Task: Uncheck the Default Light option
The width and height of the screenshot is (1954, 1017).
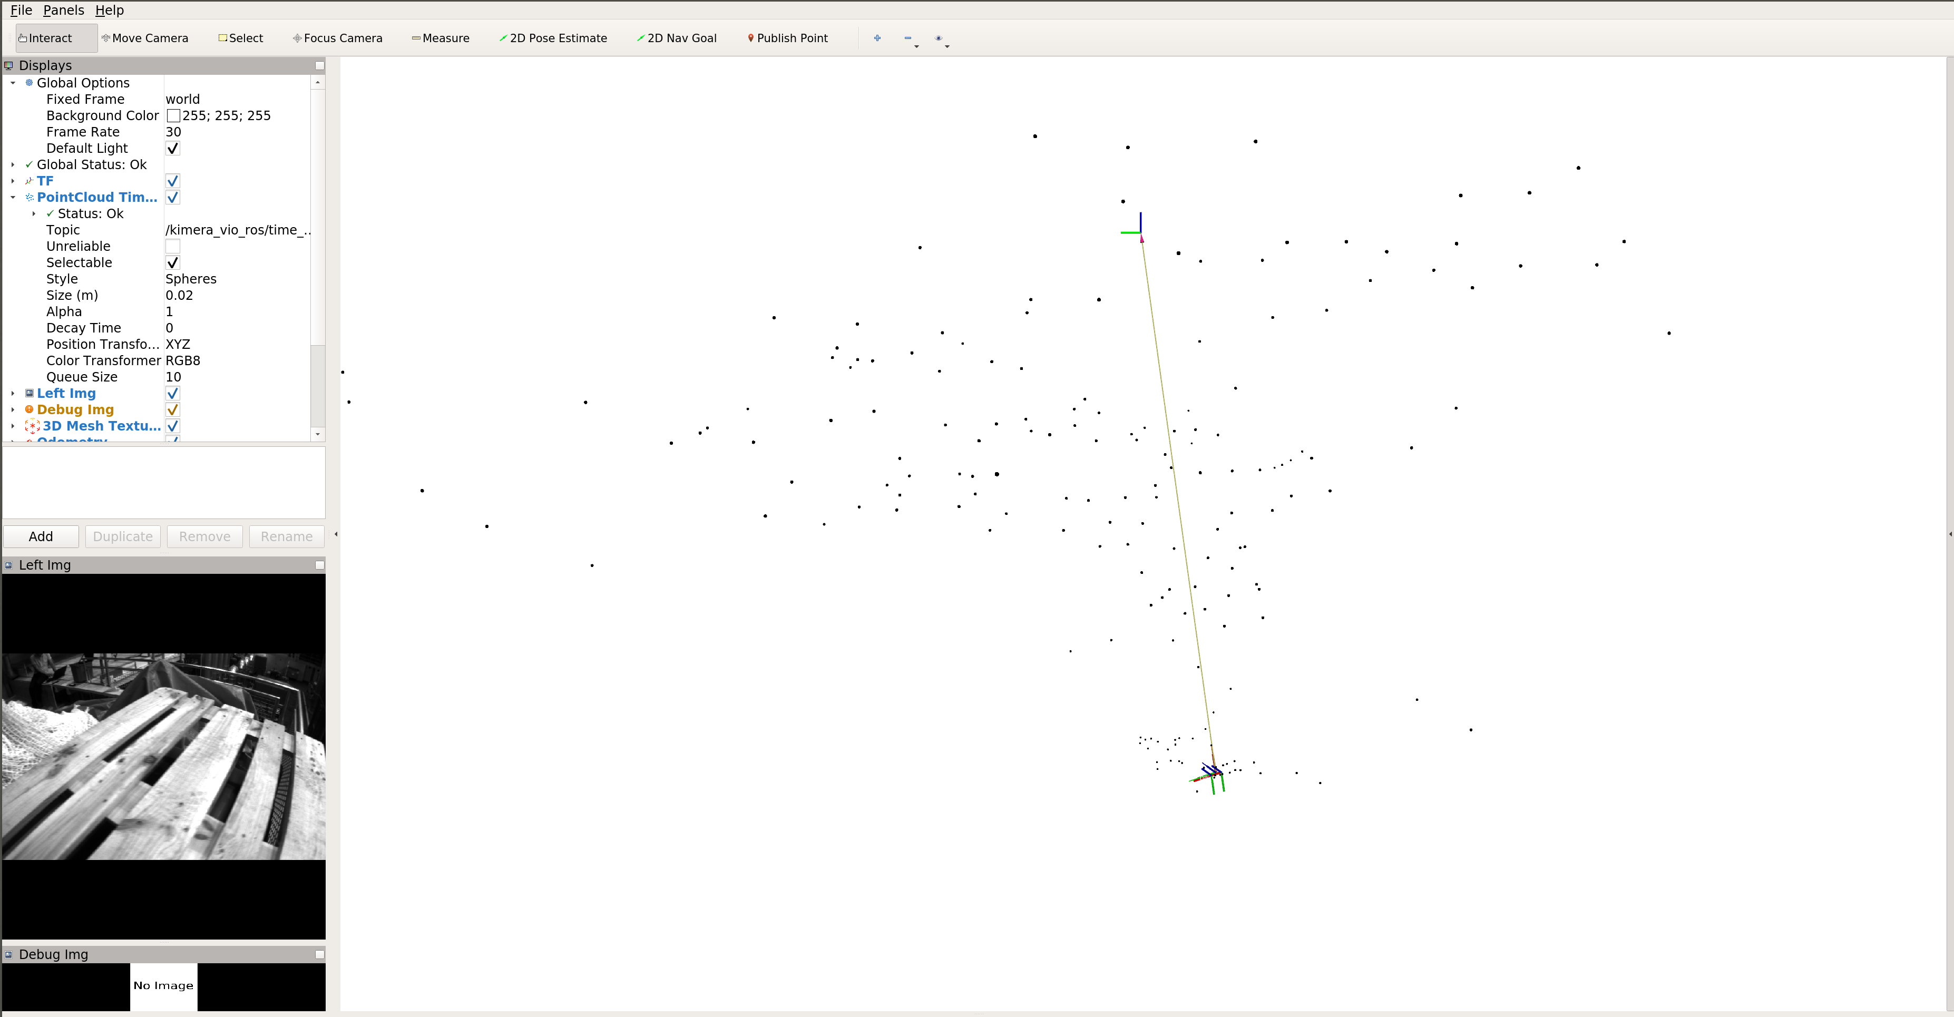Action: [x=173, y=148]
